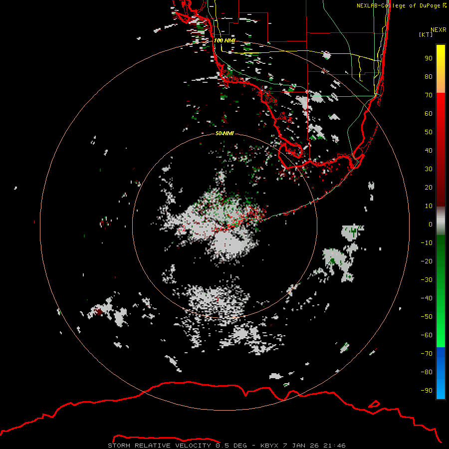Image resolution: width=449 pixels, height=449 pixels.
Task: Click the "KBYX" radar site identifier
Action: (x=269, y=446)
